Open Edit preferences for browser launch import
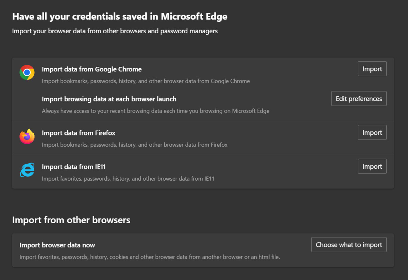408x280 pixels. coord(359,98)
